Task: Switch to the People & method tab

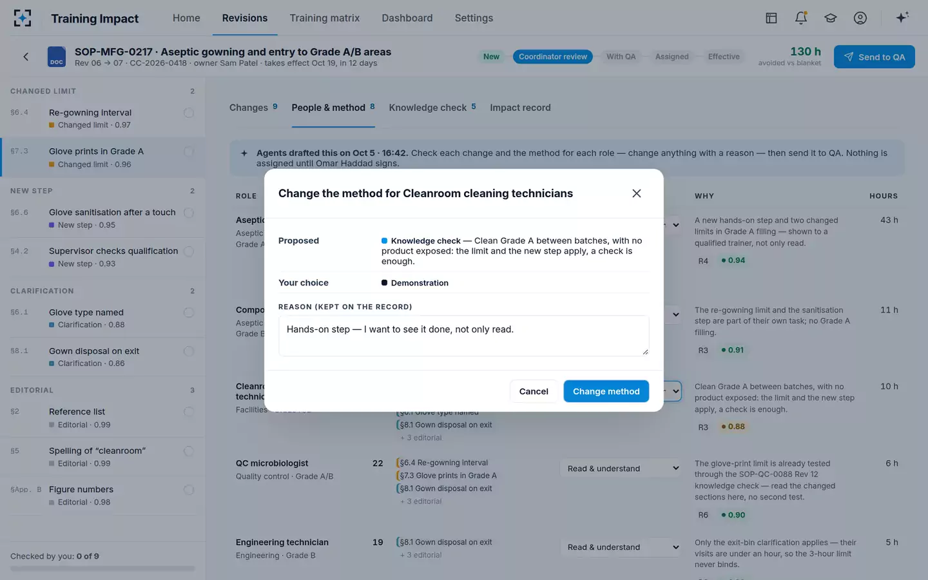Action: pyautogui.click(x=333, y=108)
